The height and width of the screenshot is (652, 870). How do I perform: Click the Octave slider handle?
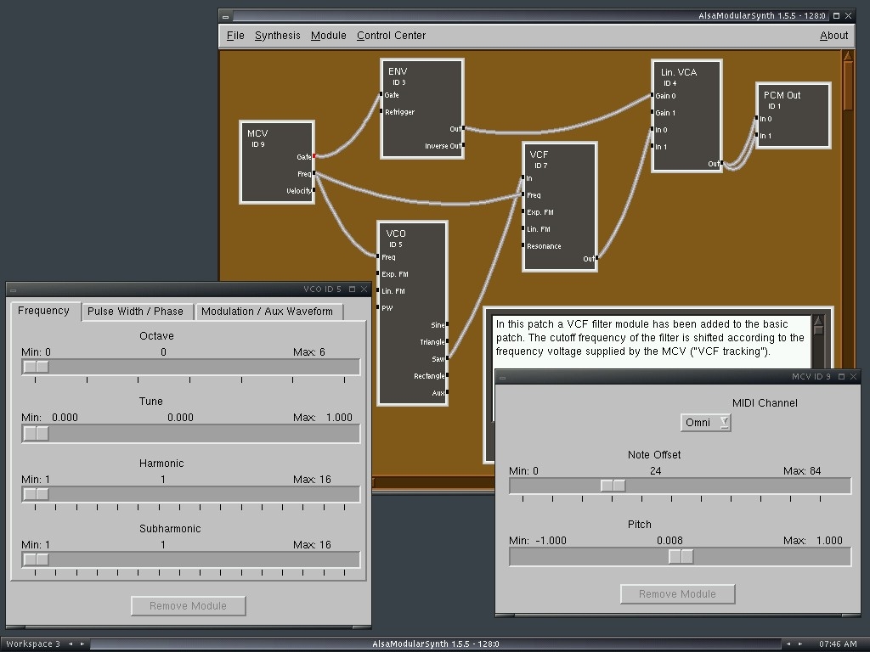pyautogui.click(x=36, y=367)
